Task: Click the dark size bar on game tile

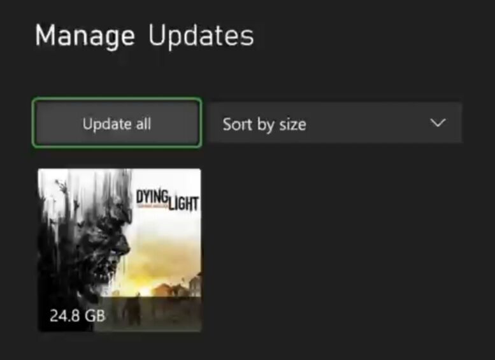Action: (x=119, y=315)
